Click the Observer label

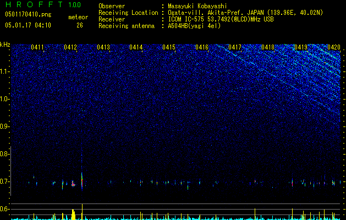pos(112,6)
